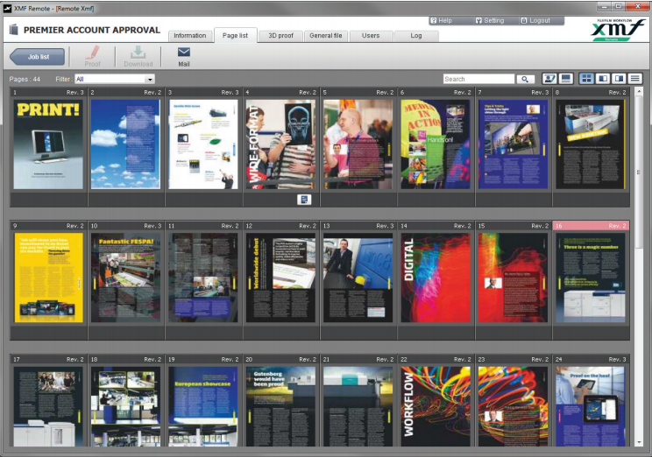Open the Filter dropdown showing All
The width and height of the screenshot is (652, 457).
[114, 79]
